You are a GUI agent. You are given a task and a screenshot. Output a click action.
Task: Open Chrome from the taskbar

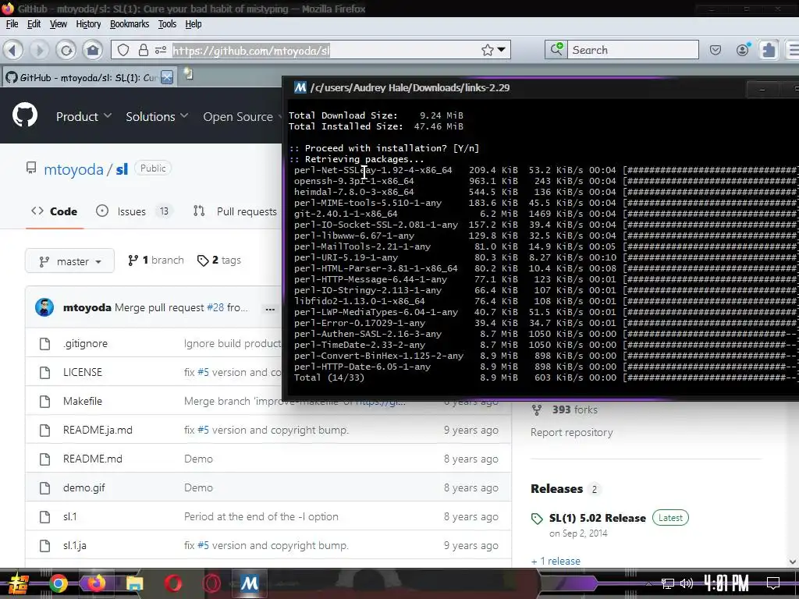click(58, 583)
